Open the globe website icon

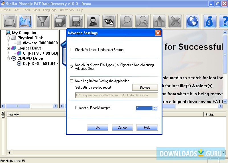coord(192,21)
